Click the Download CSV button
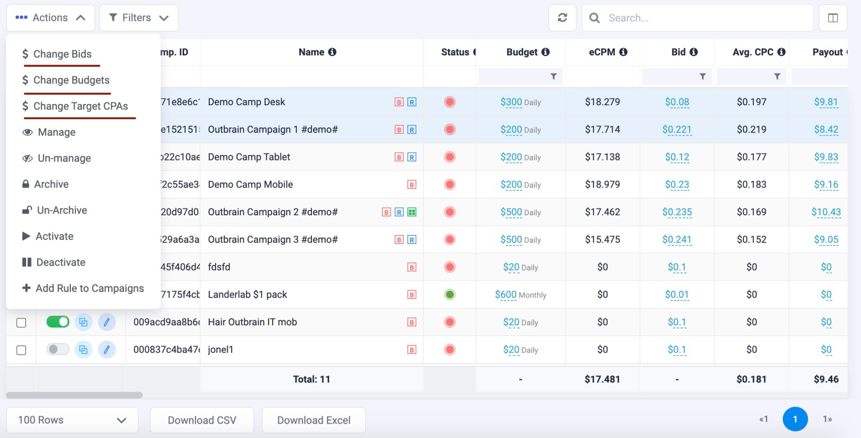 point(202,420)
